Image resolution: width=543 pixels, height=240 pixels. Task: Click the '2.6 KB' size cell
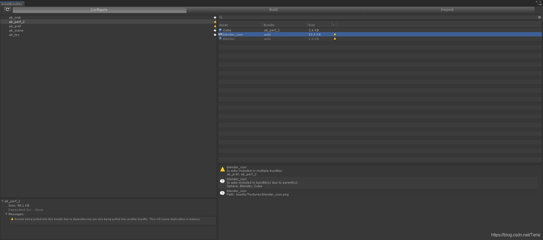(314, 30)
